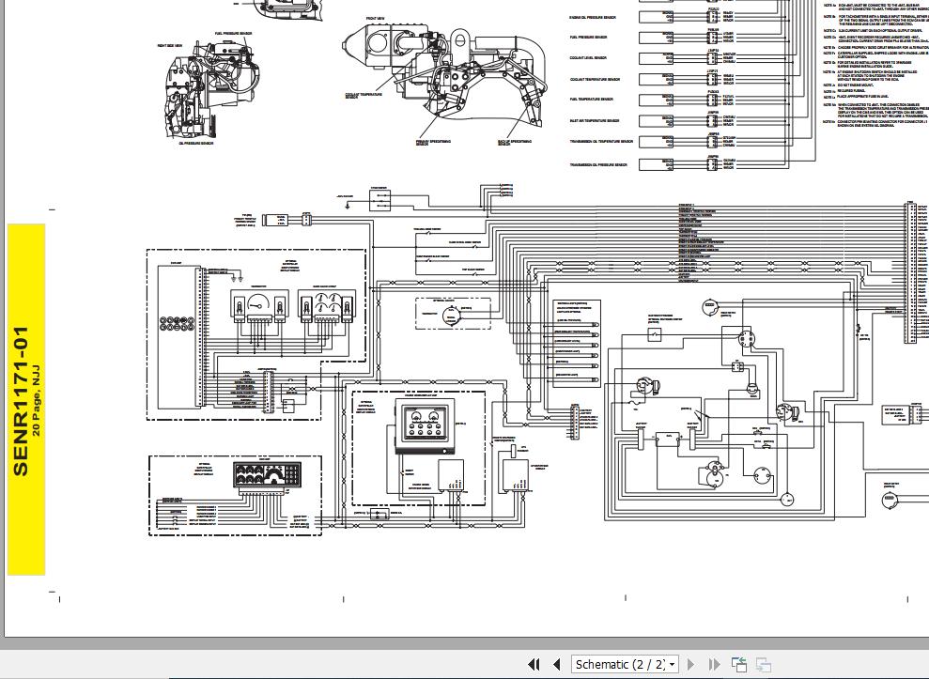Go back to the previous page
Viewport: 929px width, 679px height.
(x=556, y=664)
